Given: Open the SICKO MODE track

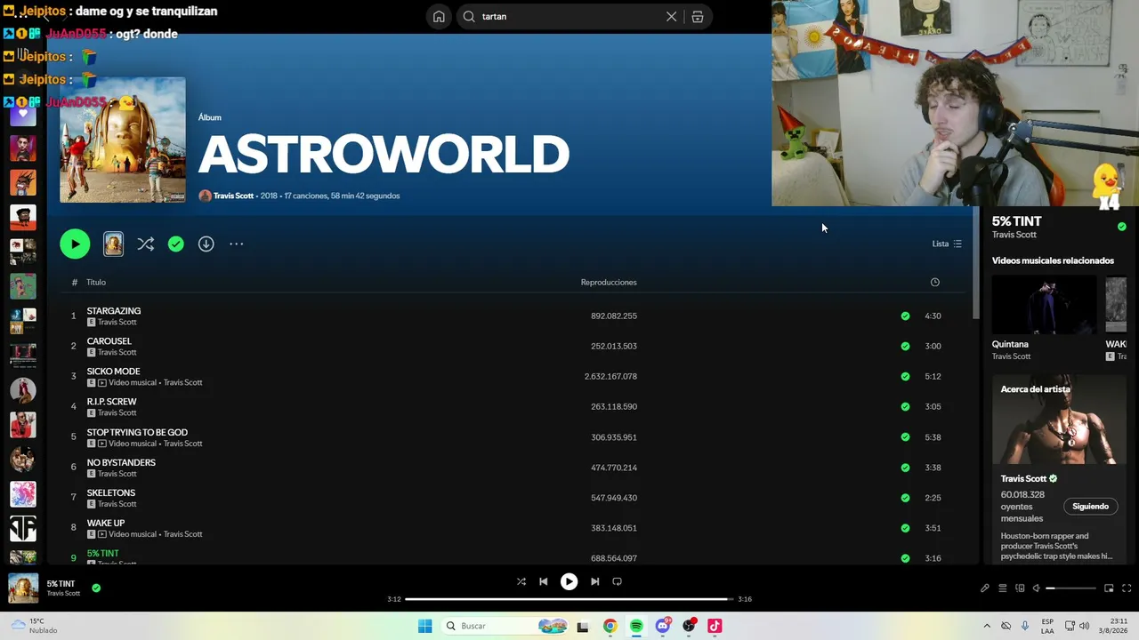Looking at the screenshot, I should point(113,372).
